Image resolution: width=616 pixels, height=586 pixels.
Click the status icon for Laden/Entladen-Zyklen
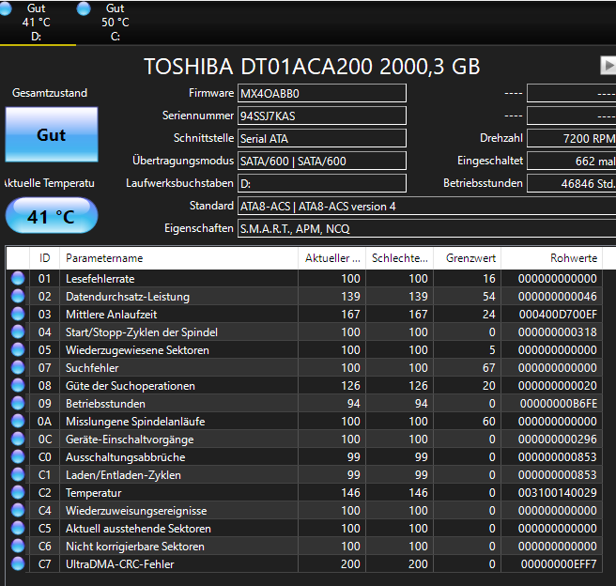[x=18, y=474]
